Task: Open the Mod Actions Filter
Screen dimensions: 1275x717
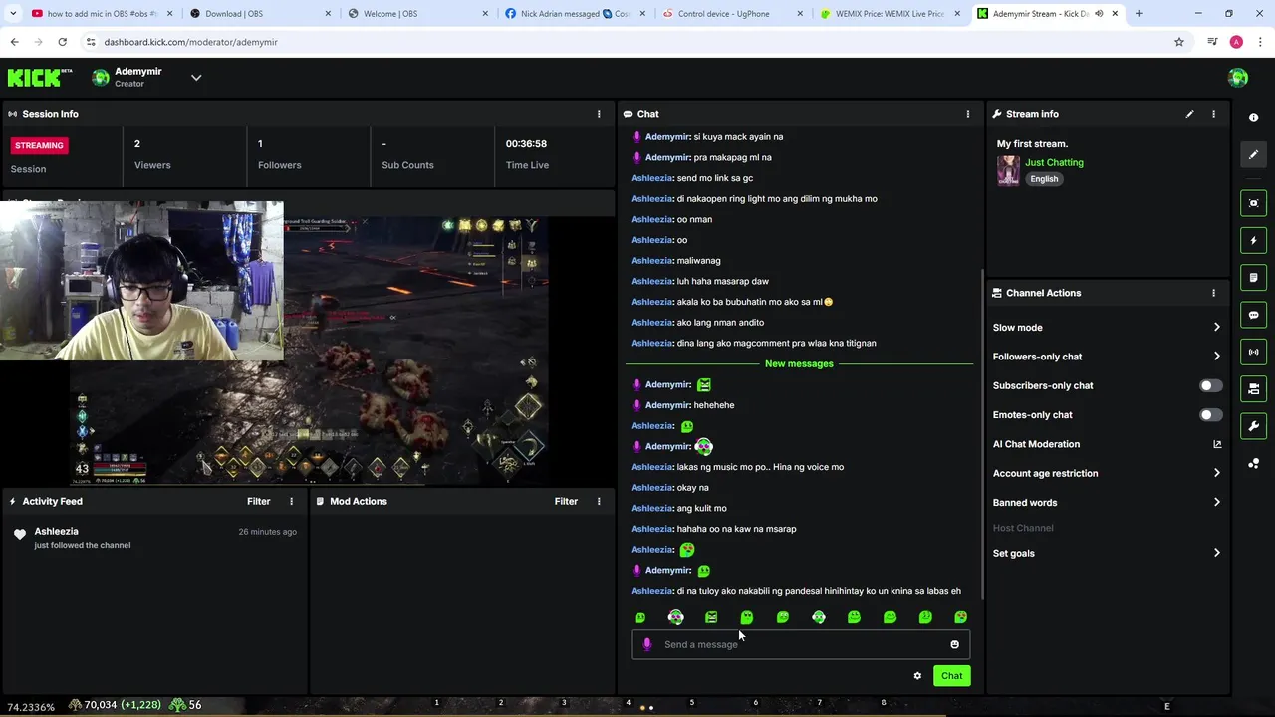Action: click(566, 501)
